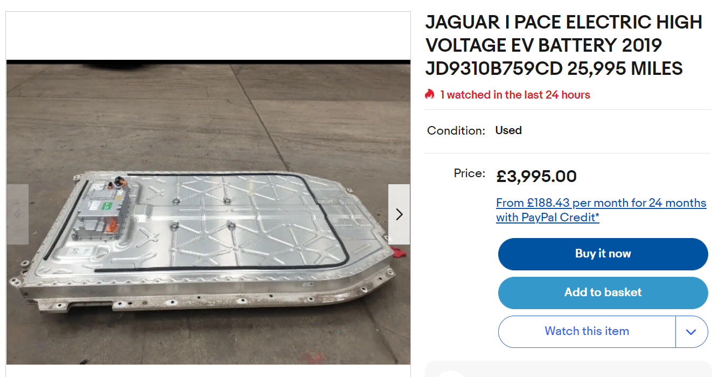Click the part number JD9310B759CD in title
The image size is (719, 377).
point(493,69)
